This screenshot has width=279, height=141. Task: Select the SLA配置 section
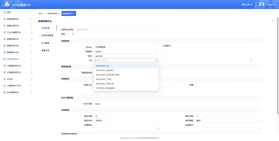point(45,43)
